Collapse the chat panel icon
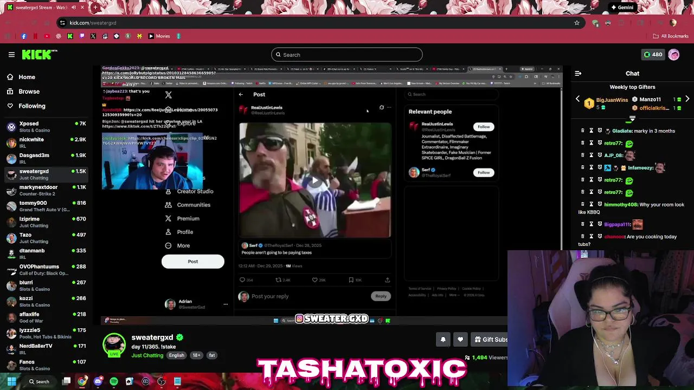694x390 pixels. pos(578,73)
